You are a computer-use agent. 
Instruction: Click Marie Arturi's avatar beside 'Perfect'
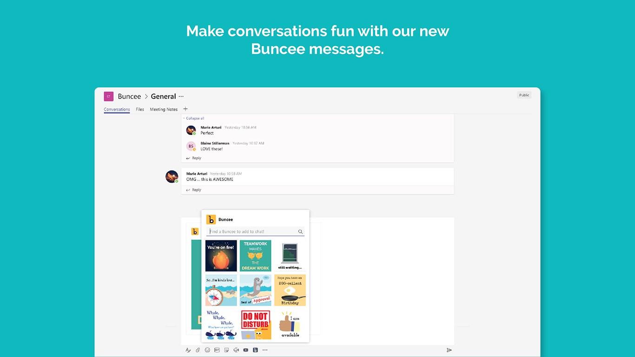tap(191, 130)
